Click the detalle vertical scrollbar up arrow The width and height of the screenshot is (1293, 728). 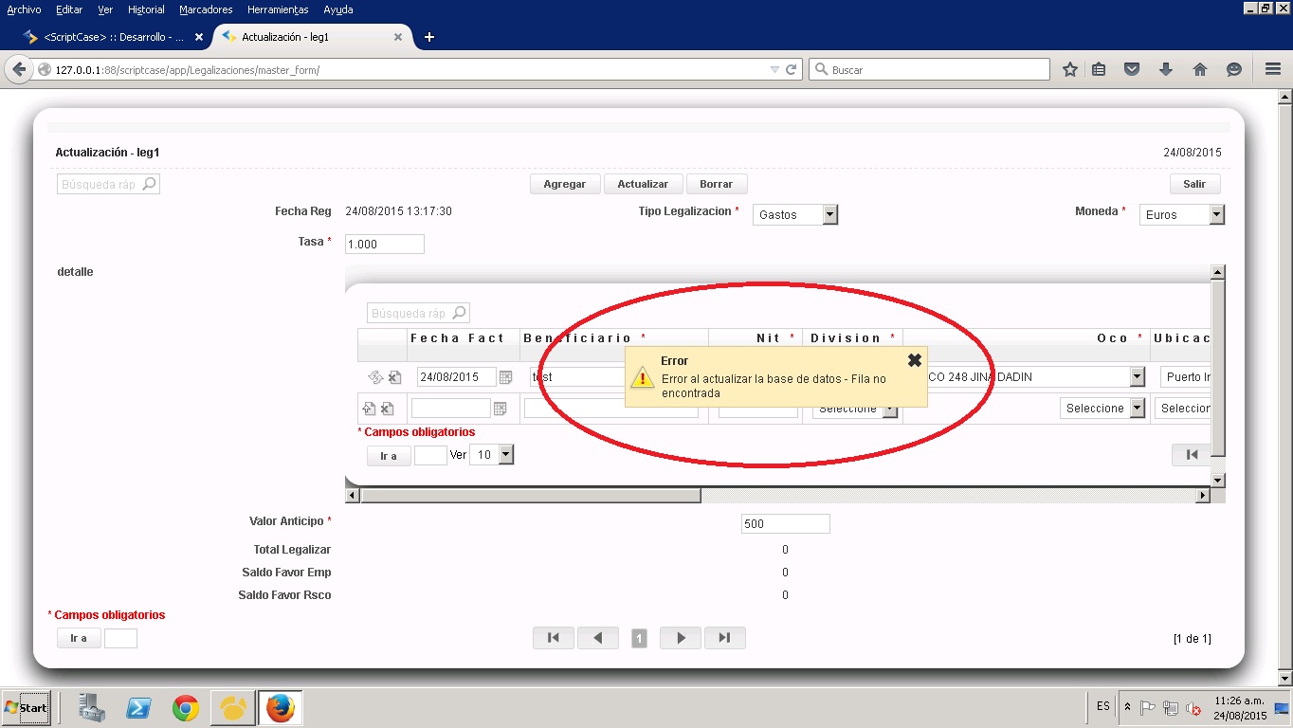[1218, 273]
